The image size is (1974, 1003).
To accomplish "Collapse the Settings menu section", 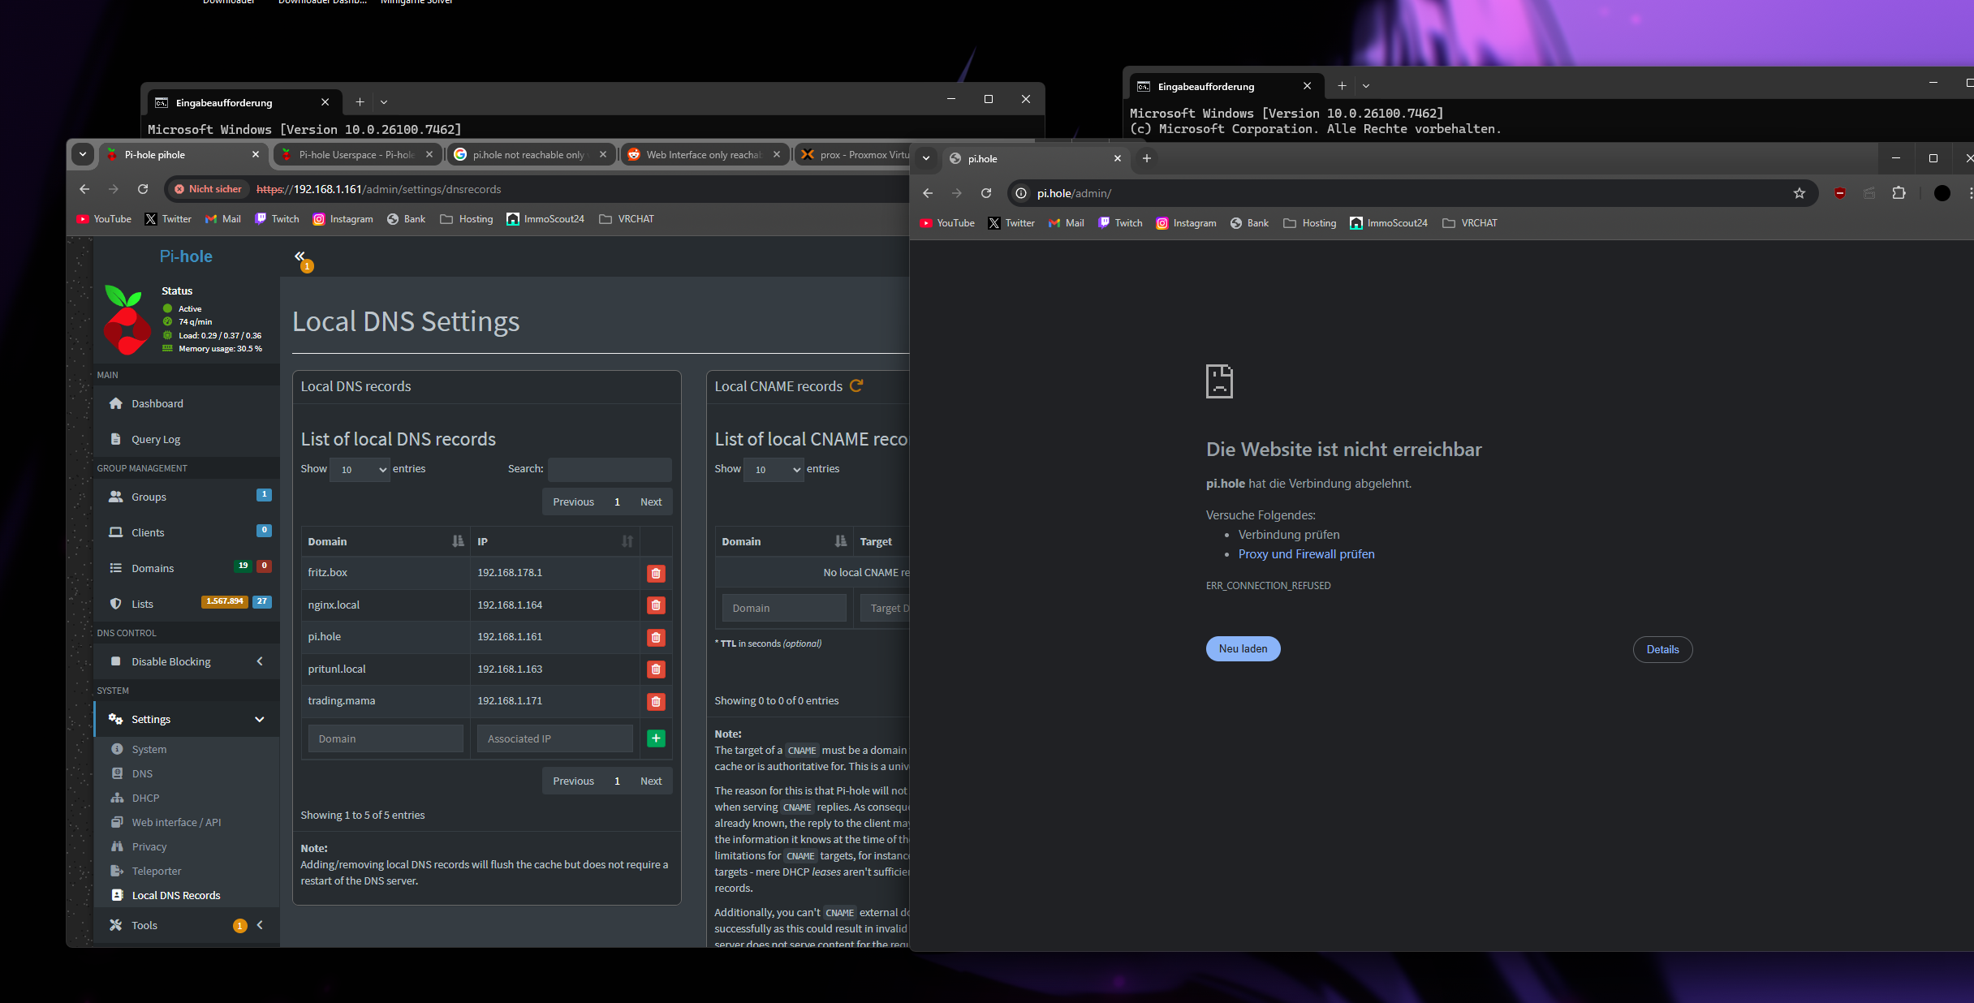I will point(187,719).
